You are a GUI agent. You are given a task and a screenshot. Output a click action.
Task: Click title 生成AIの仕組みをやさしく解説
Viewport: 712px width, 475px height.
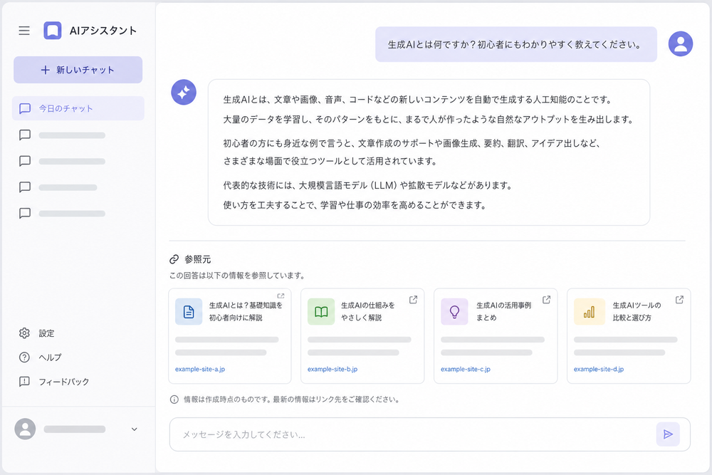click(x=368, y=311)
